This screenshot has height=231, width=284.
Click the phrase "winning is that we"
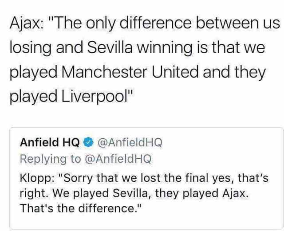201,48
